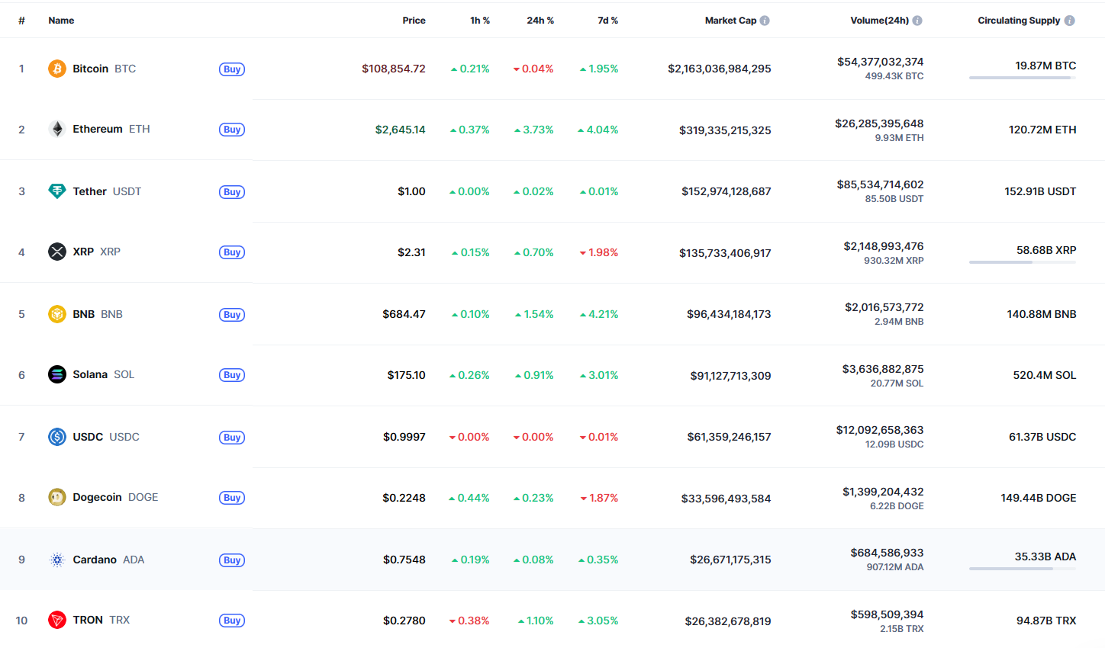Click TRON 1h change 0.38%

click(469, 621)
